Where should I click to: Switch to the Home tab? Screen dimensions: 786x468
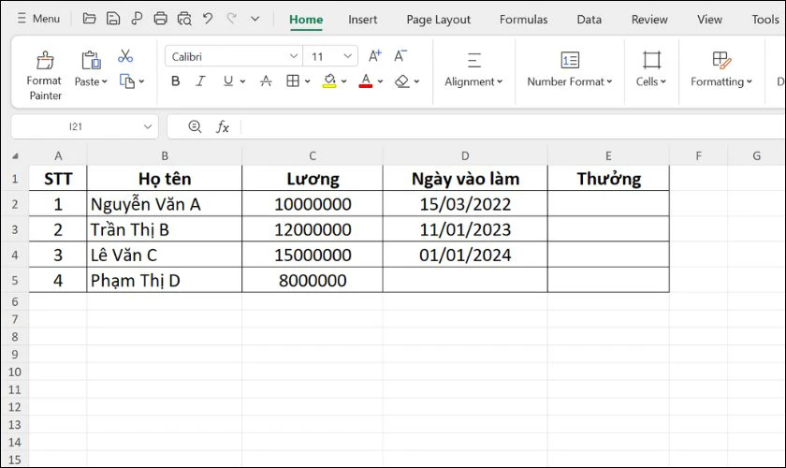point(306,20)
